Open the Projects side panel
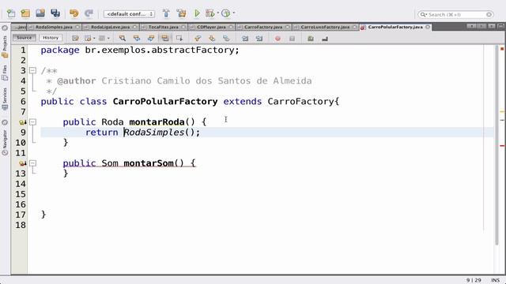 (x=5, y=47)
